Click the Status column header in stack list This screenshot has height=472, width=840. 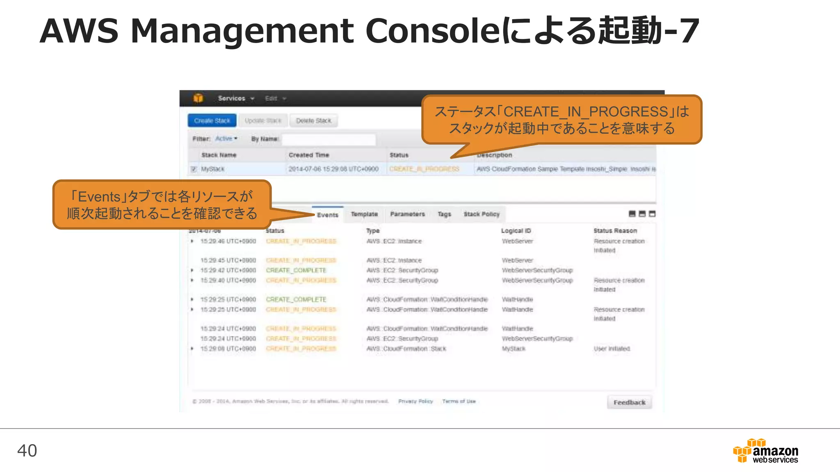point(399,155)
